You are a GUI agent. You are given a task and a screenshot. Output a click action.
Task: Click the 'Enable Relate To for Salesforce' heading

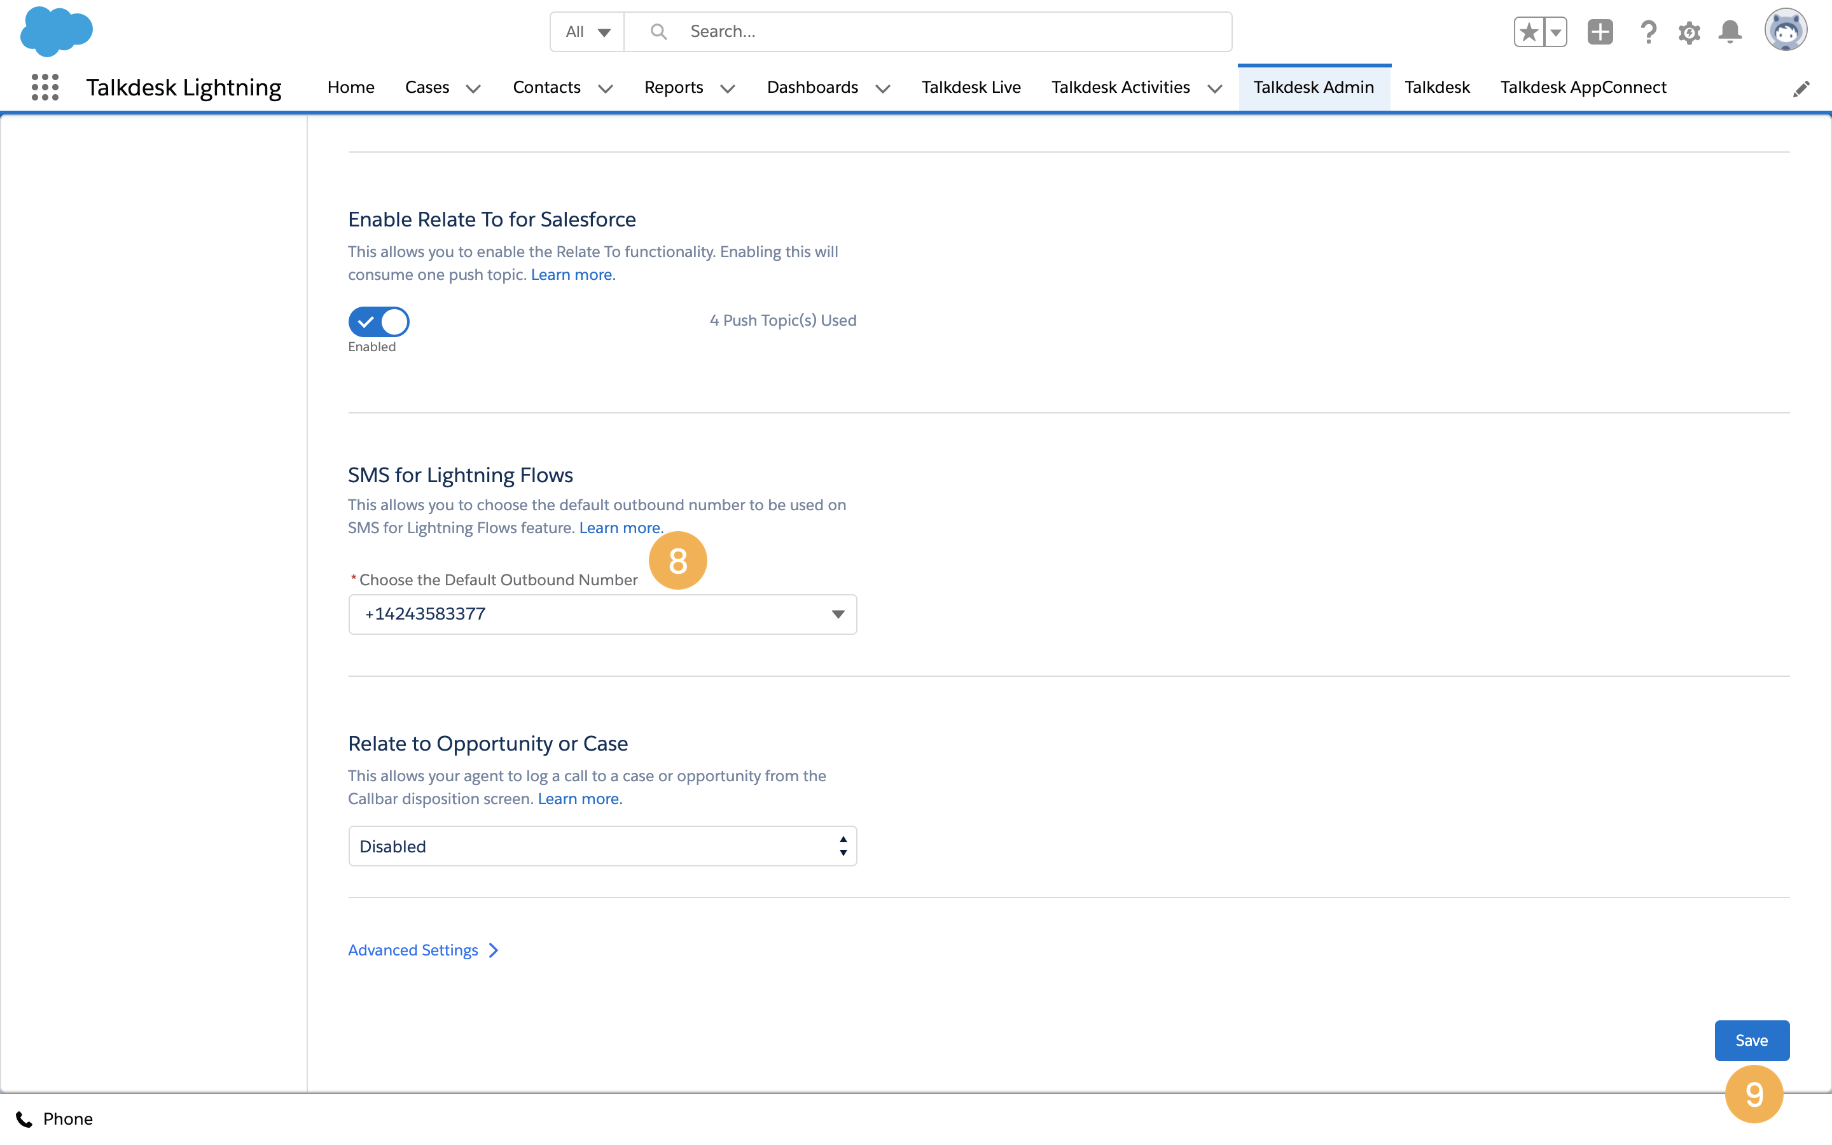(492, 219)
